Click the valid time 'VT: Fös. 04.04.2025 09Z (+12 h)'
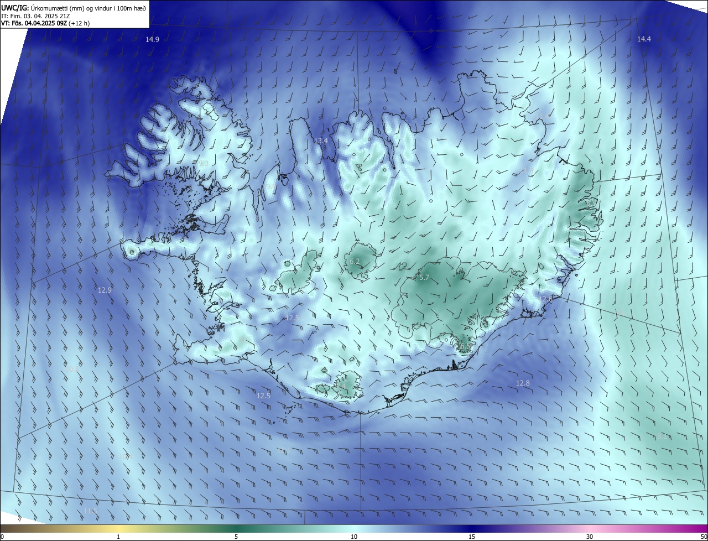The height and width of the screenshot is (541, 708). 45,23
